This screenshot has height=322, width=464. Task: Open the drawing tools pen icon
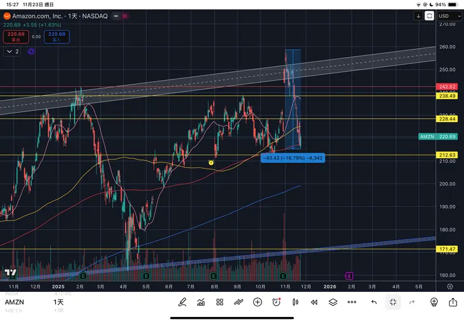point(182,302)
